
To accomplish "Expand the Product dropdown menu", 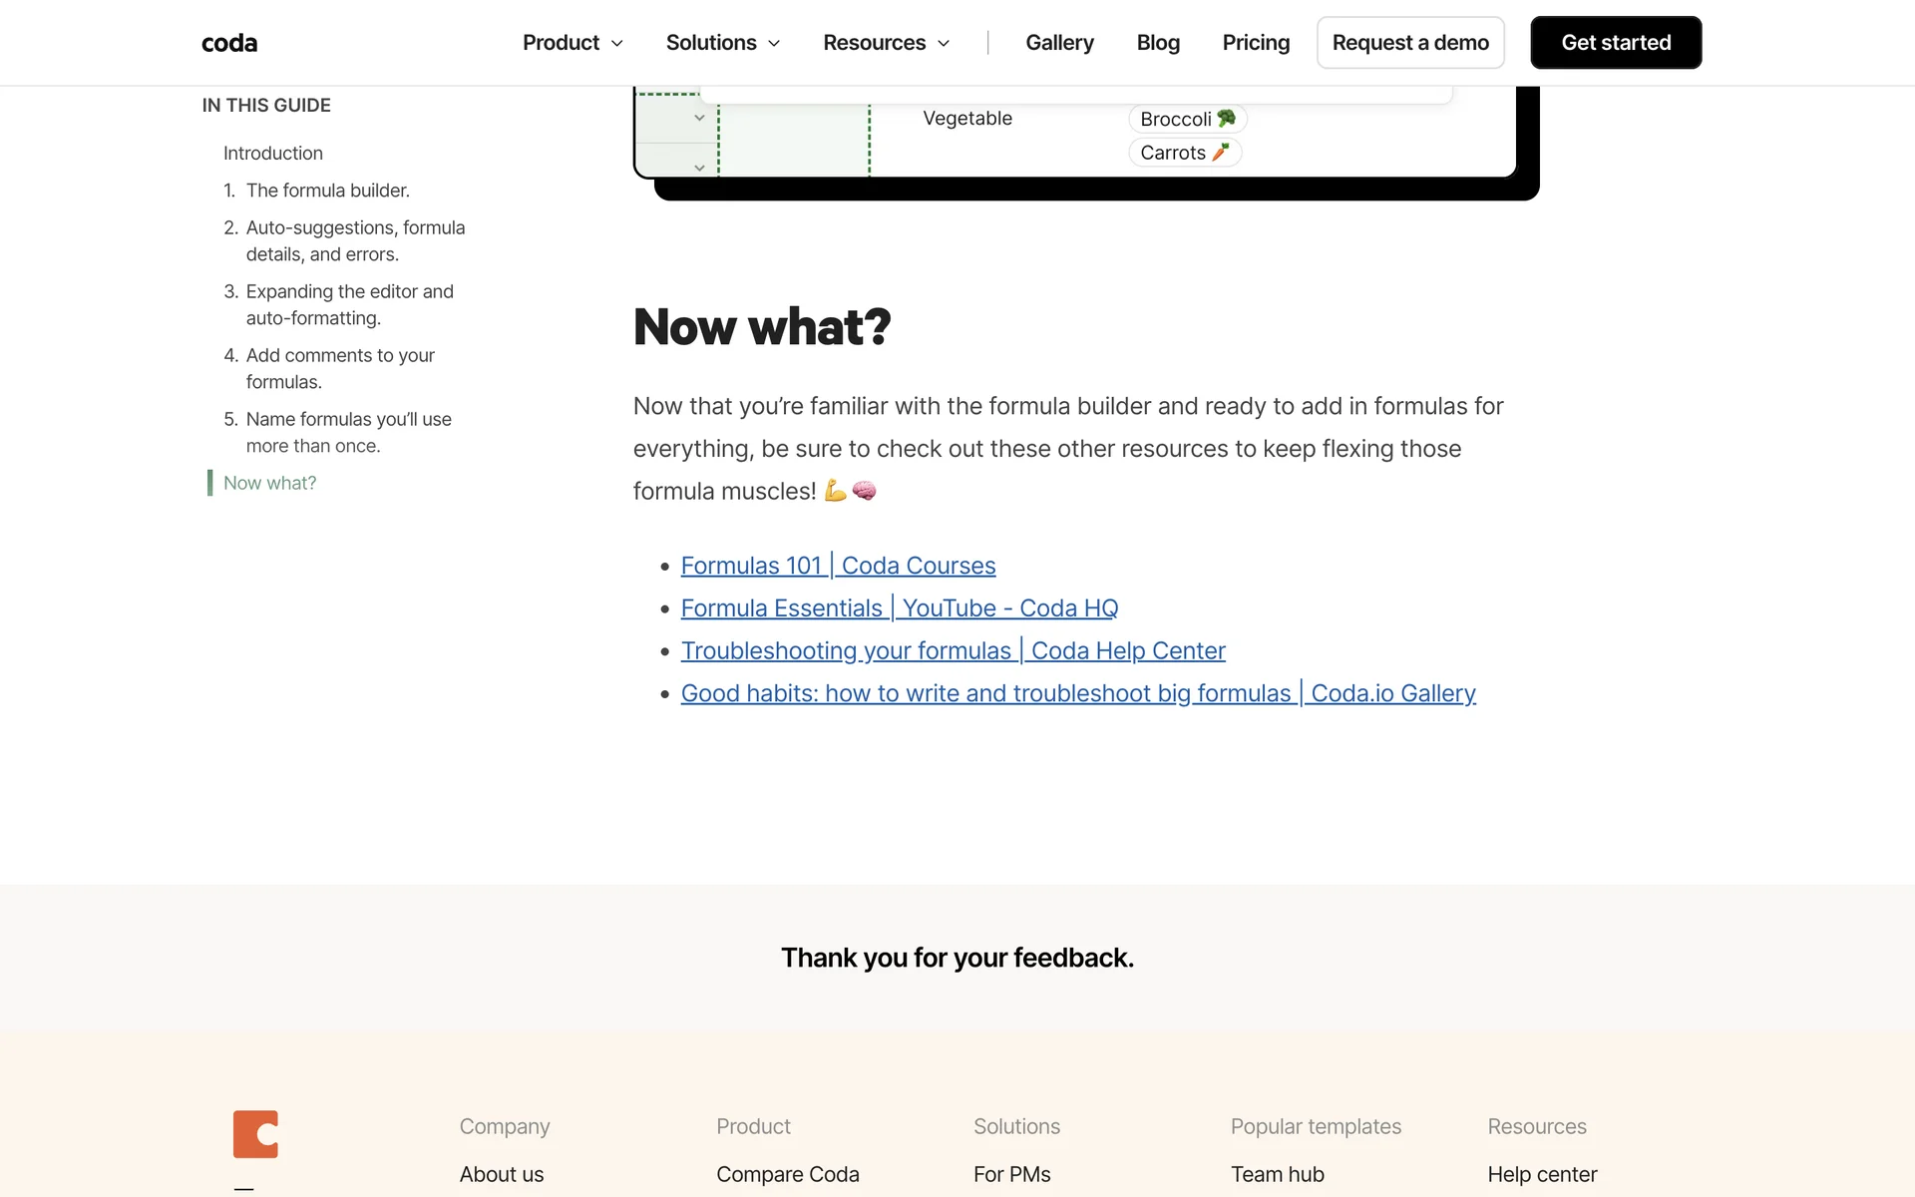I will click(573, 43).
